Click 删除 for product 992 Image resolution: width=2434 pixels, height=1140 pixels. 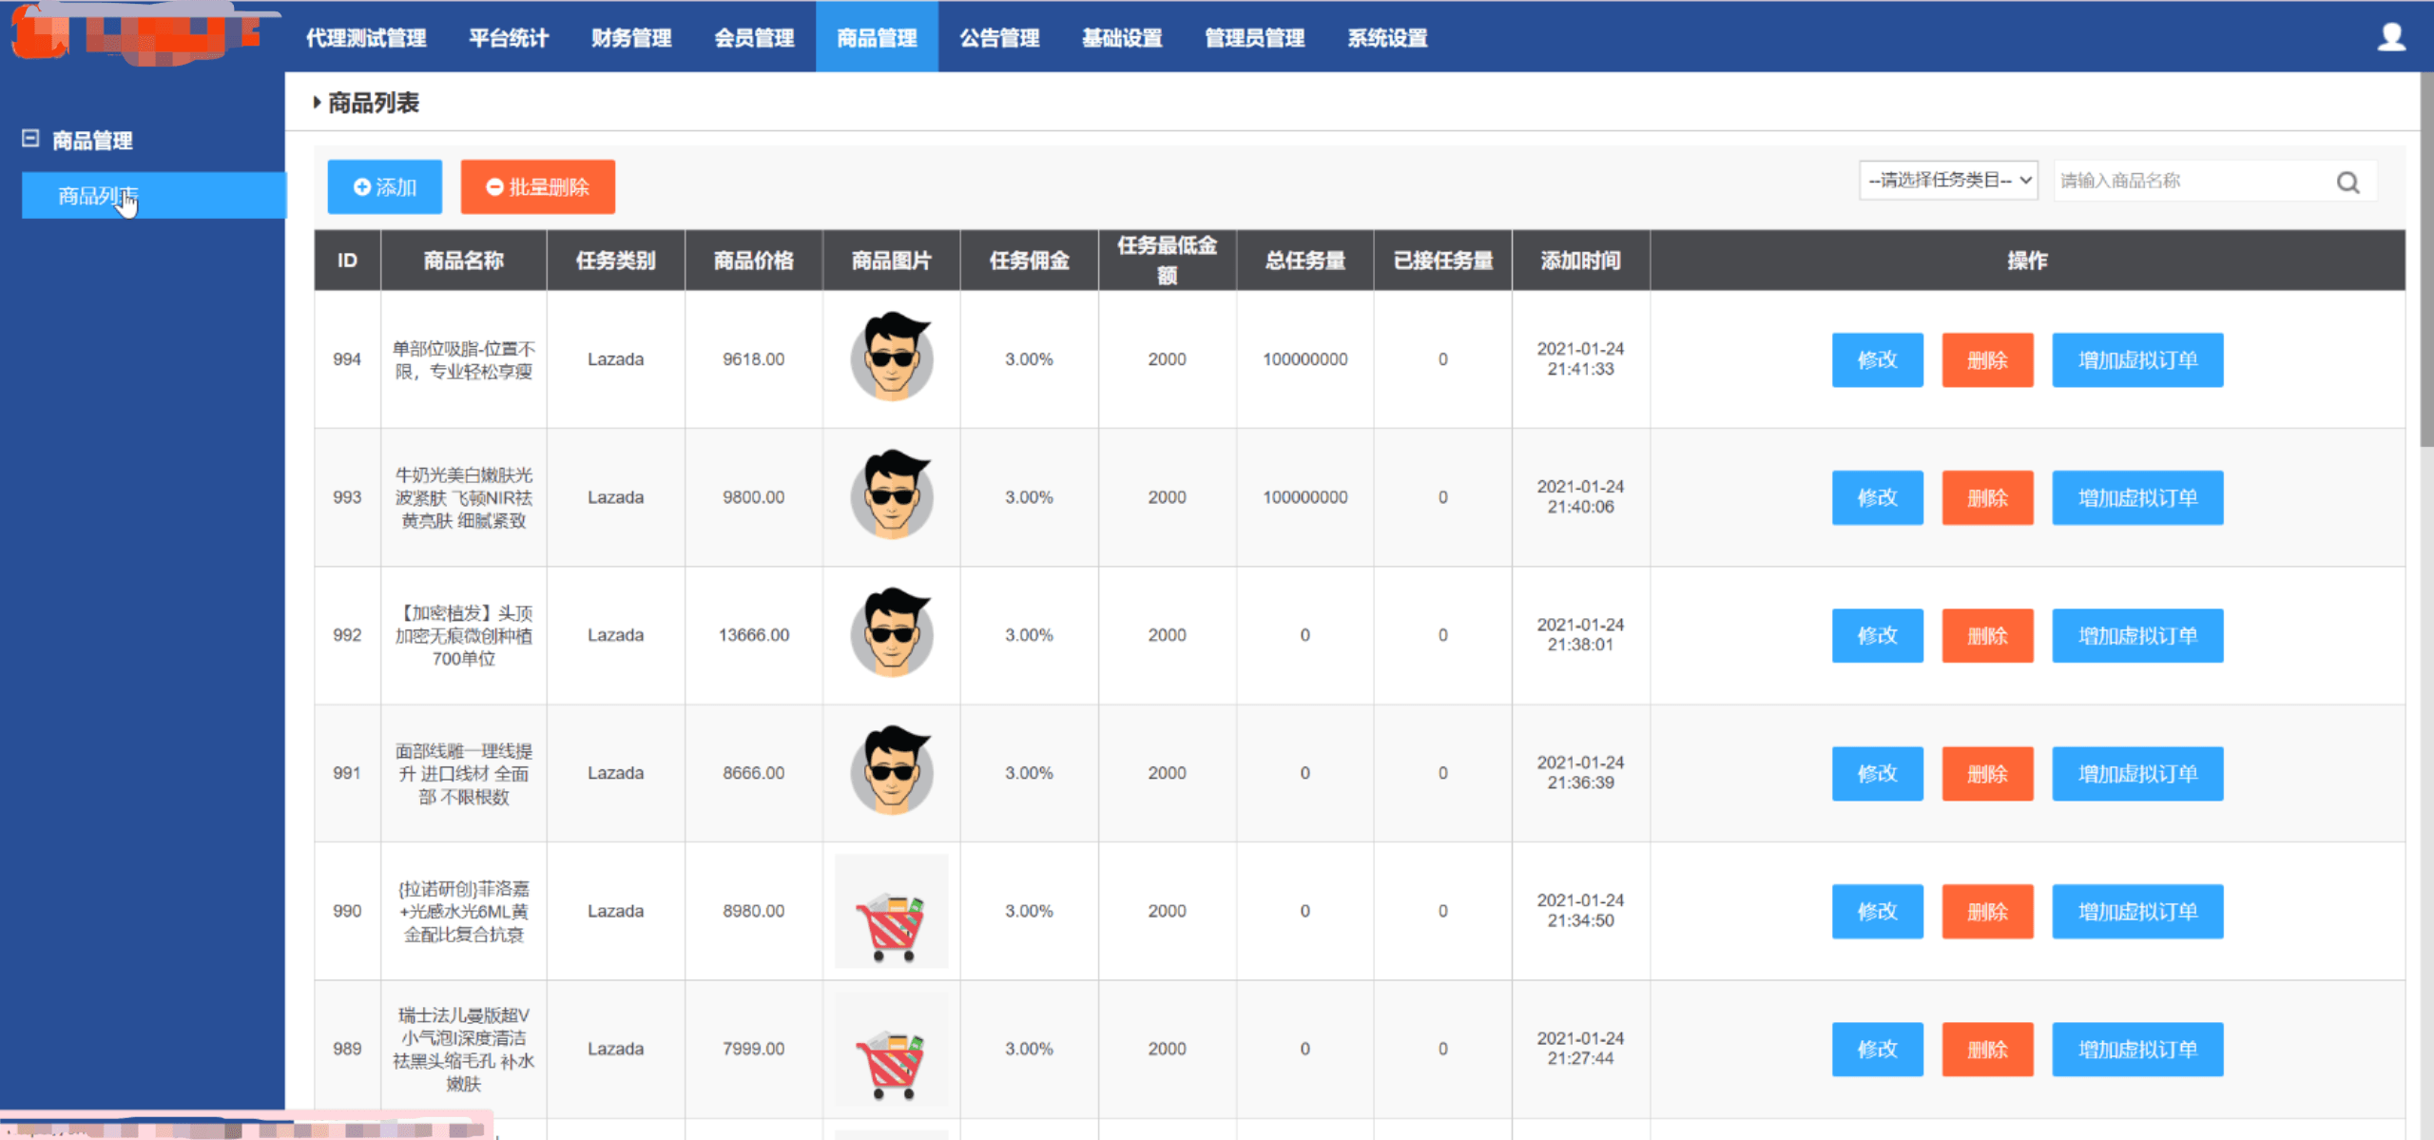1986,635
